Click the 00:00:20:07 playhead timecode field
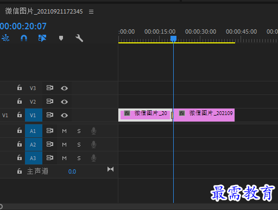Image resolution: width=278 pixels, height=210 pixels. coord(23,26)
